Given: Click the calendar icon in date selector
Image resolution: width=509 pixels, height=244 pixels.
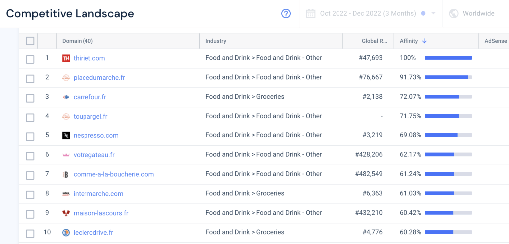Looking at the screenshot, I should pos(311,14).
